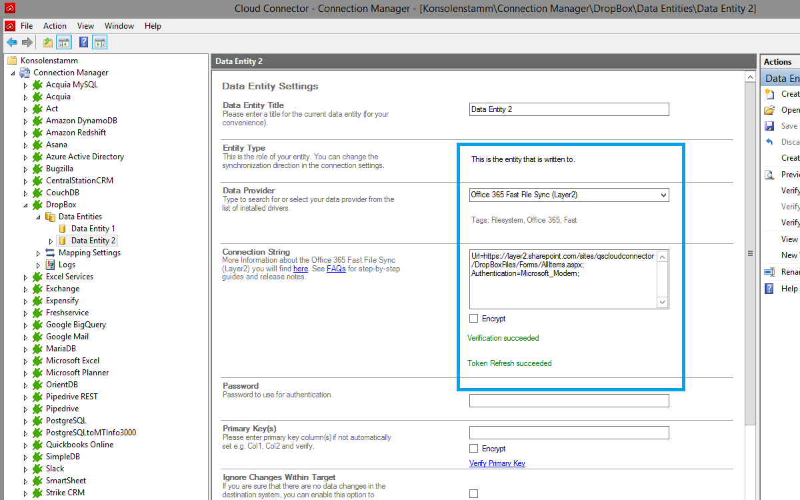Open the Action menu

tap(55, 26)
